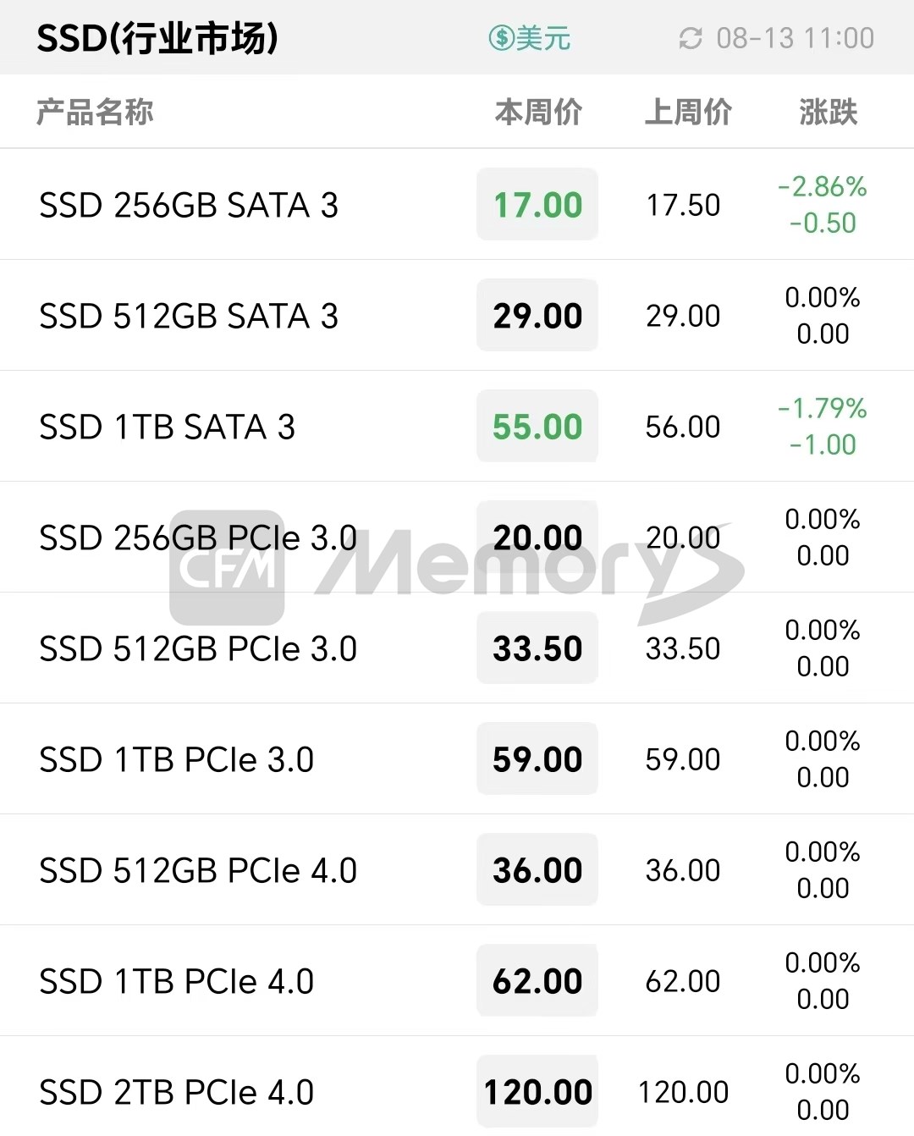Click the -2.86% change value

point(823,186)
